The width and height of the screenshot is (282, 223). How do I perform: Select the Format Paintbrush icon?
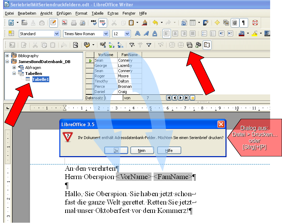(144, 23)
